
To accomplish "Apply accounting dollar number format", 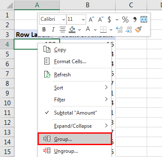I will click(x=109, y=20).
